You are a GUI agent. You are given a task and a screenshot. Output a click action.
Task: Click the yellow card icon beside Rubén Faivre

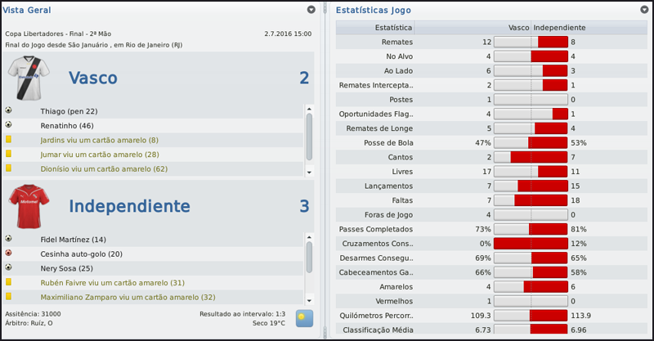[x=9, y=282]
